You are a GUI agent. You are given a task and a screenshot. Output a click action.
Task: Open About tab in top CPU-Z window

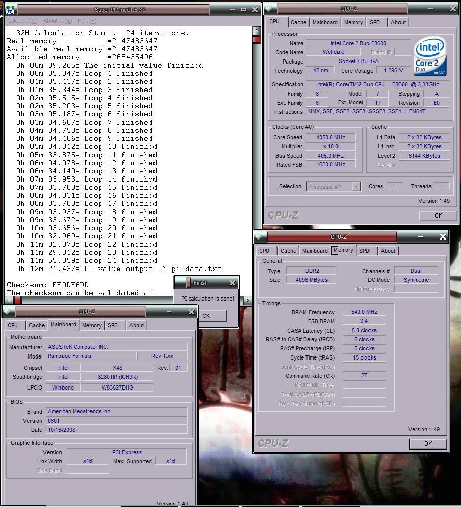398,22
